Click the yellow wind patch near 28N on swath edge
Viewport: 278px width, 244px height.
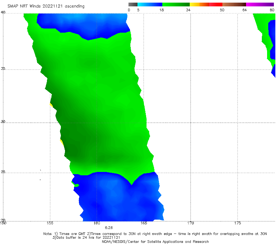(x=62, y=142)
